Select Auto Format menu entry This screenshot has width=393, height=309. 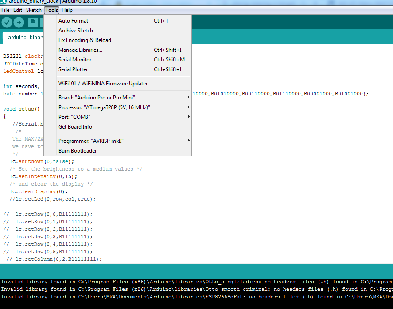[117, 21]
